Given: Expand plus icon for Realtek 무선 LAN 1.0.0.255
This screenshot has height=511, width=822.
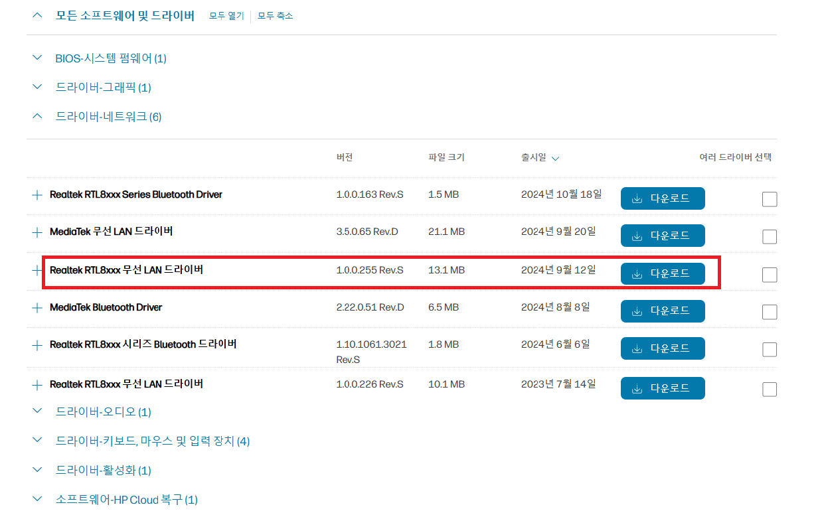Looking at the screenshot, I should pyautogui.click(x=37, y=270).
